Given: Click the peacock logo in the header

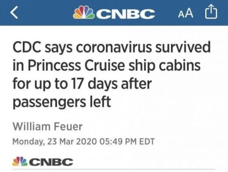Looking at the screenshot, I should [84, 13].
